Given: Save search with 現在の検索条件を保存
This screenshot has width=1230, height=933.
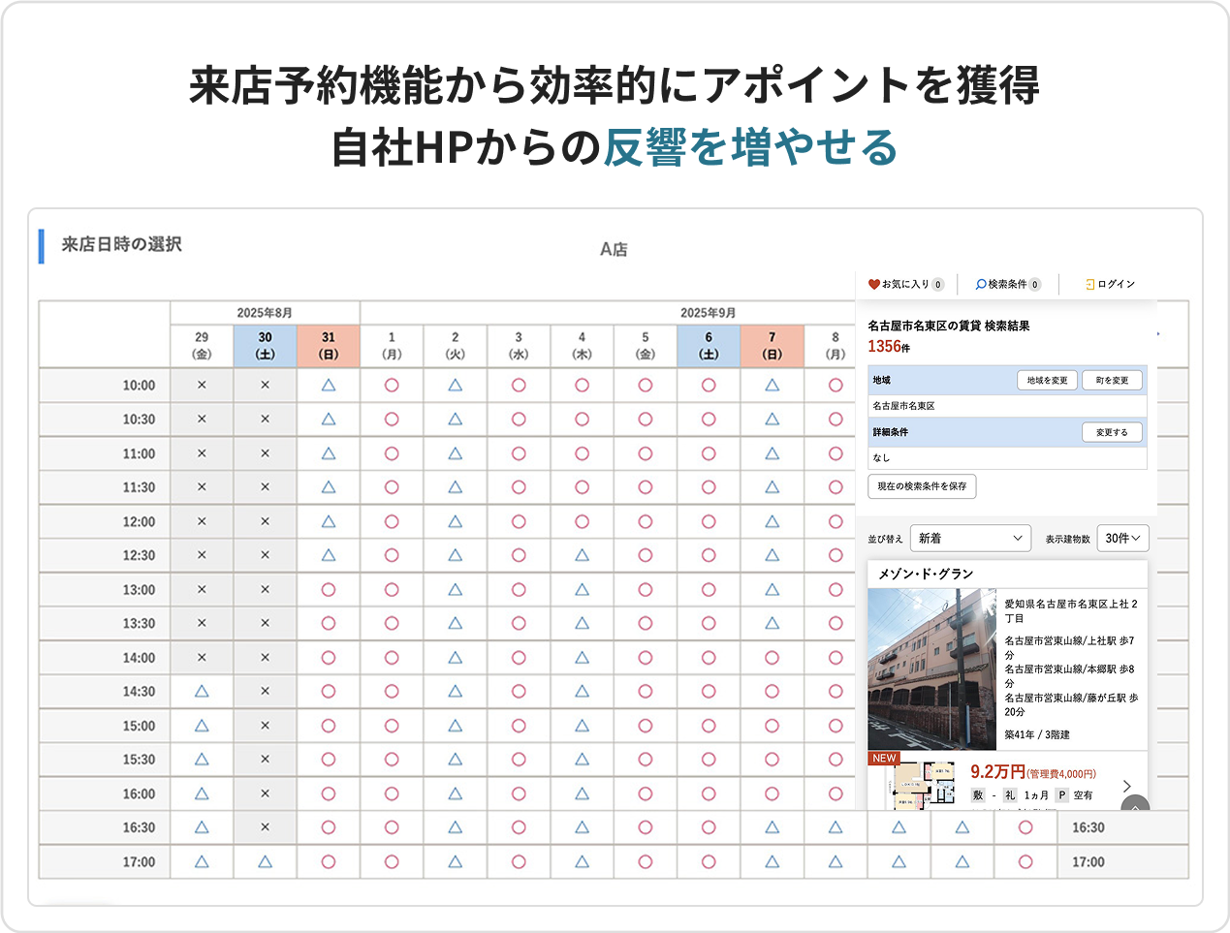Looking at the screenshot, I should click(922, 486).
